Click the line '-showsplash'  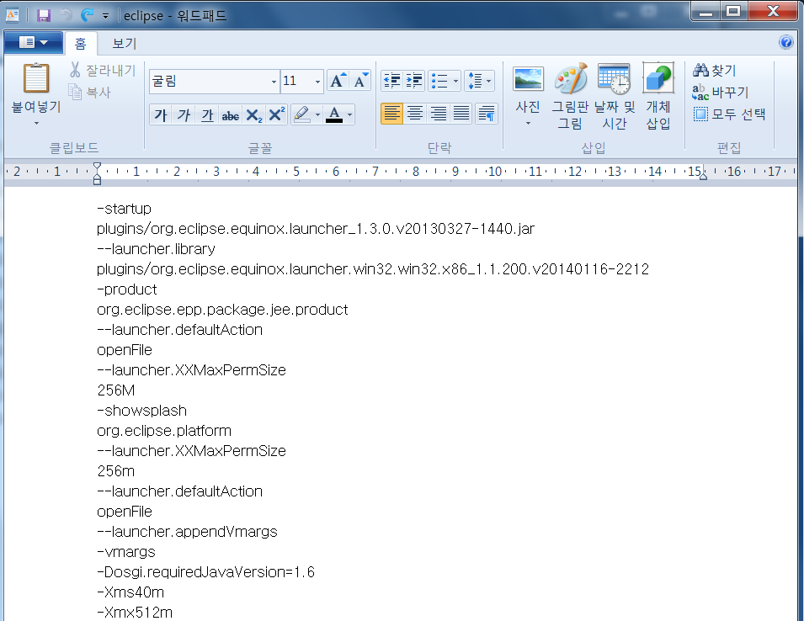tap(141, 411)
